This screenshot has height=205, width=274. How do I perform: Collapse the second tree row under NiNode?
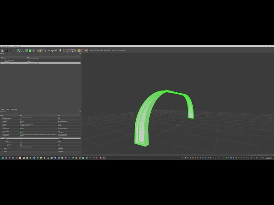[x=3, y=60]
